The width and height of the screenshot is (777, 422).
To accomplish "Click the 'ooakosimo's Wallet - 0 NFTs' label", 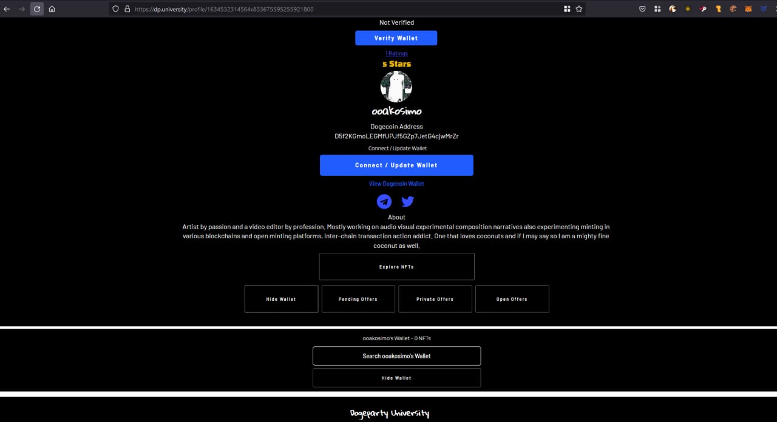I will pyautogui.click(x=396, y=338).
